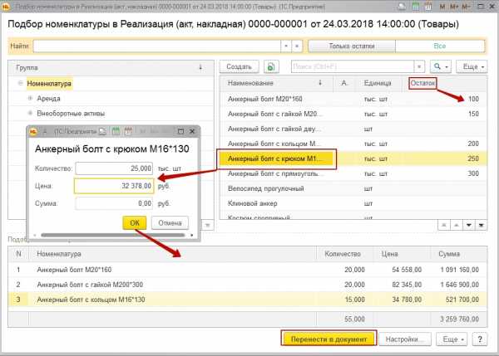Move down one row with down arrow
Viewport: 499px width, 356px height.
[x=469, y=225]
